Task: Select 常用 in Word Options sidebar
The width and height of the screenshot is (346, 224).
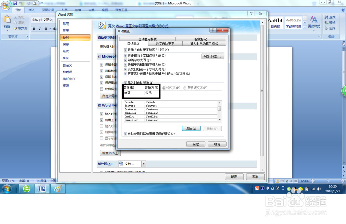Action: pos(75,24)
